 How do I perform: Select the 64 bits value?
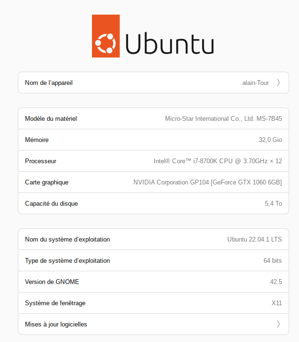point(273,261)
